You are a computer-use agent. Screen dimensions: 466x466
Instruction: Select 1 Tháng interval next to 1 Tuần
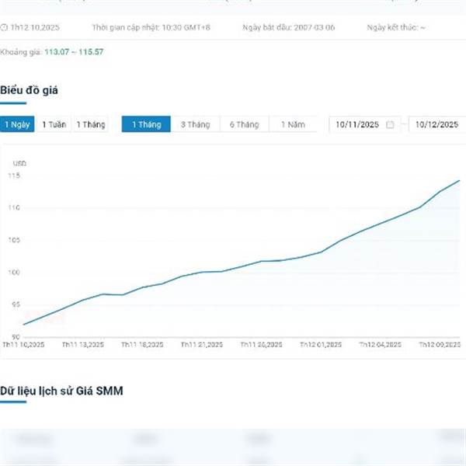pyautogui.click(x=90, y=124)
